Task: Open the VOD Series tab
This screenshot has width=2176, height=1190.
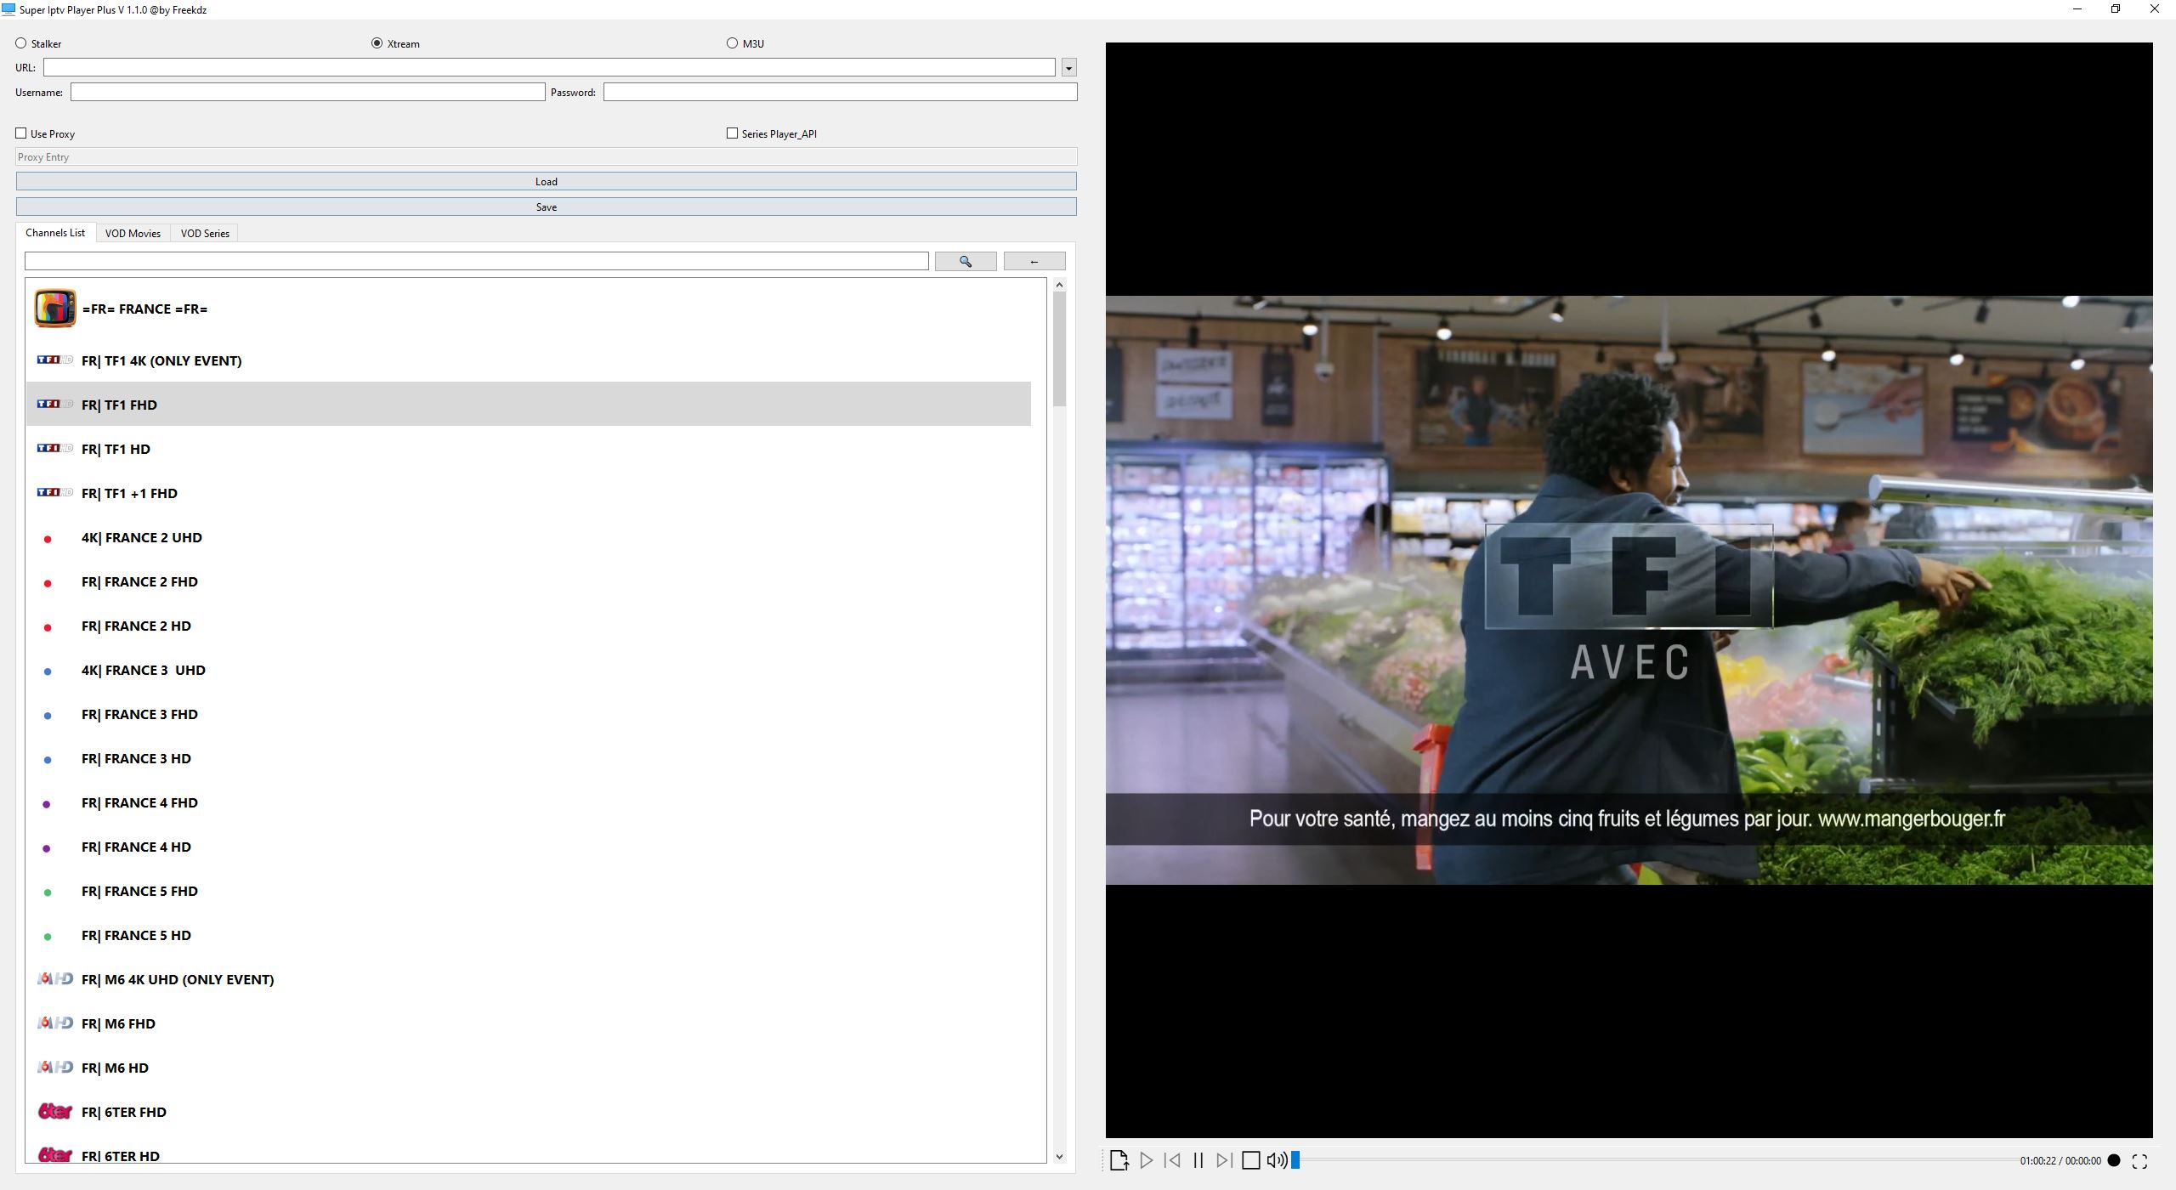Action: tap(205, 234)
